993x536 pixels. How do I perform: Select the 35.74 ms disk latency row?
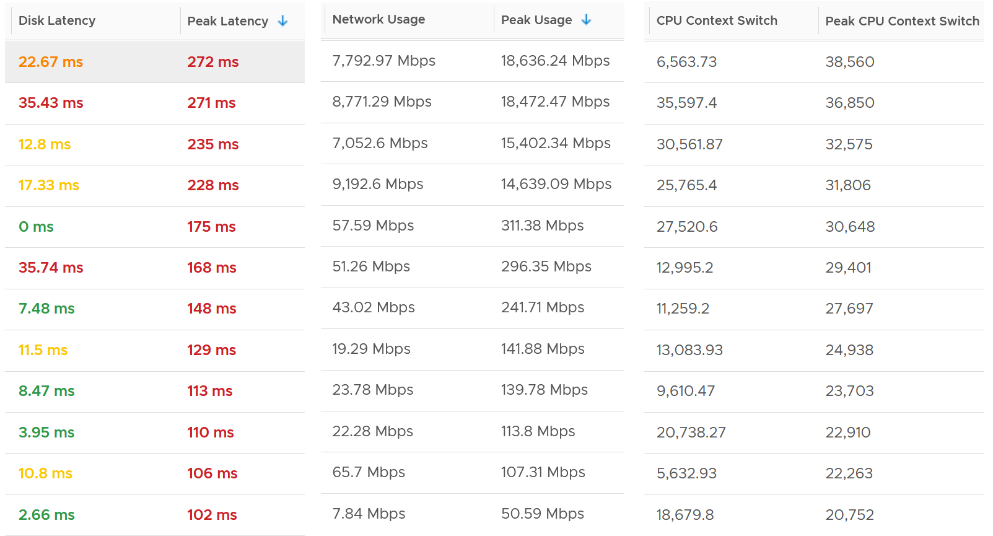click(x=155, y=268)
